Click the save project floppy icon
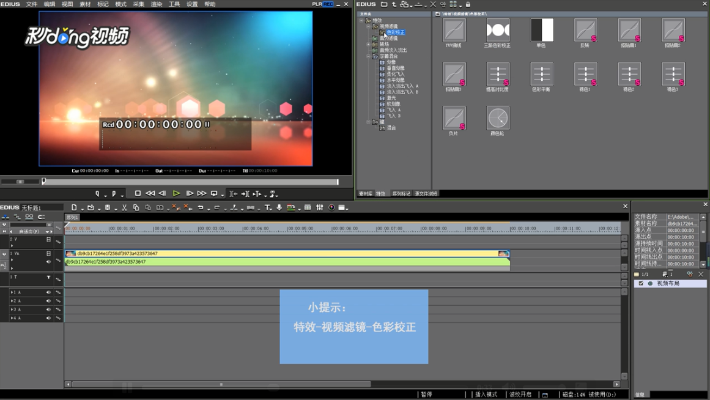The width and height of the screenshot is (710, 400). [x=108, y=207]
